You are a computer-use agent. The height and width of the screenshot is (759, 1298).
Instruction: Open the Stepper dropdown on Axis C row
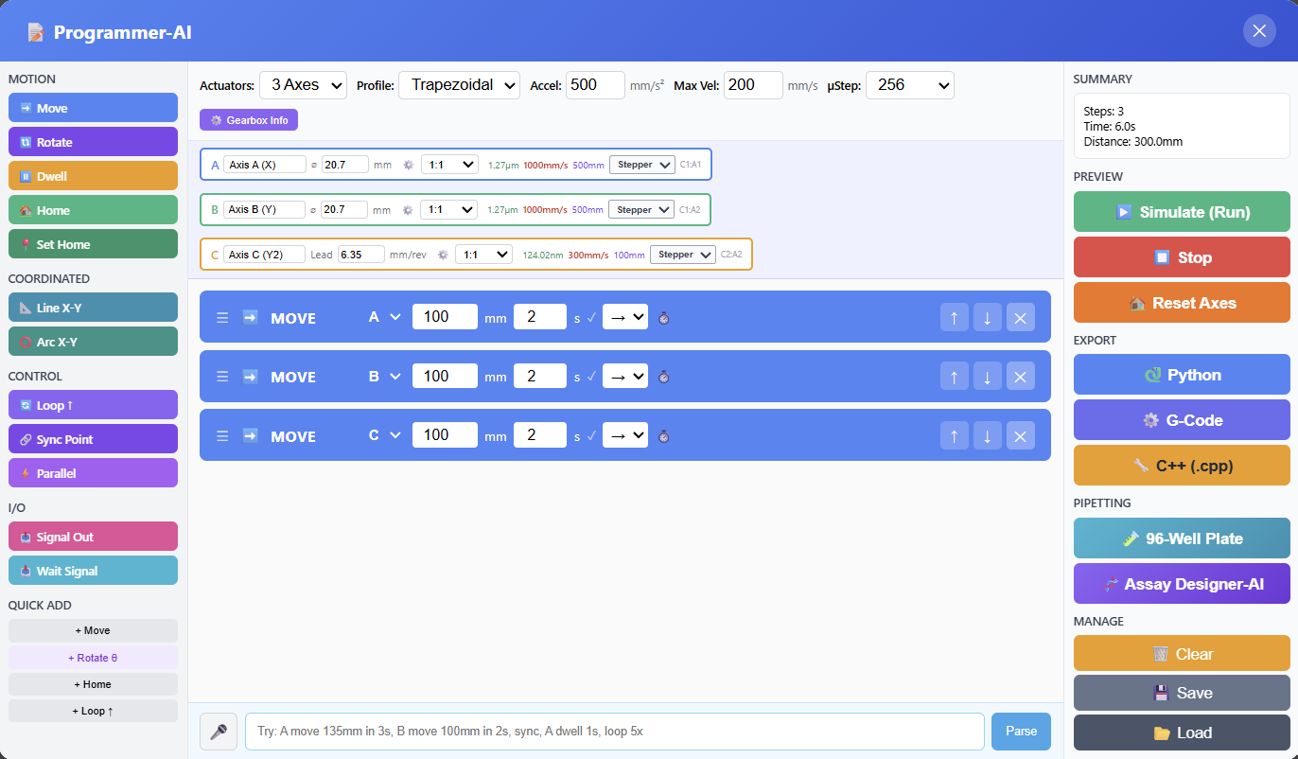coord(682,254)
